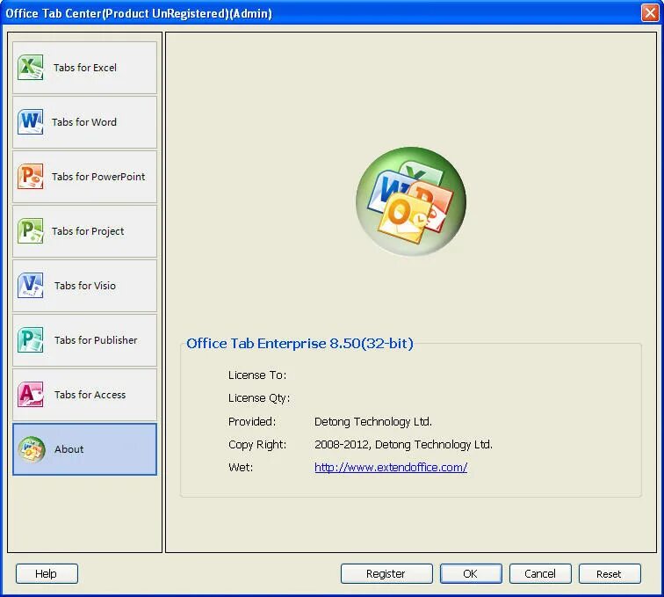Click the Office Tab Enterprise 8.50(32-bit) heading
This screenshot has width=664, height=597.
click(x=300, y=343)
